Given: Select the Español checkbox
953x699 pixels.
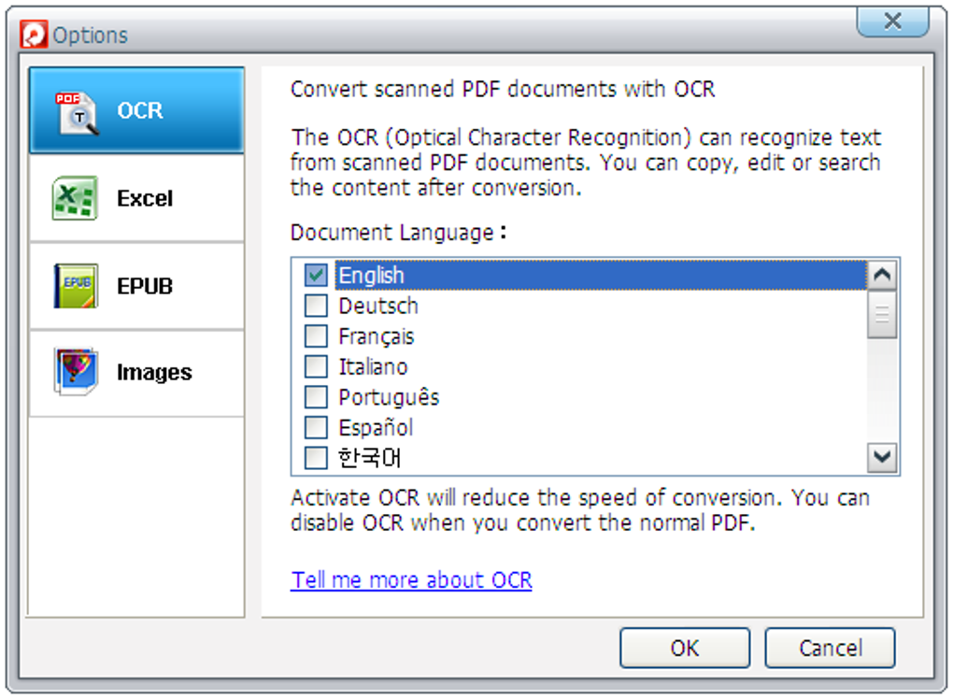Looking at the screenshot, I should [317, 427].
